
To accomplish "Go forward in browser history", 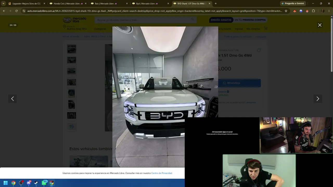I will coord(10,11).
